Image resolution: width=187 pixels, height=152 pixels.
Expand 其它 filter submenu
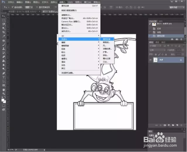tap(79, 68)
